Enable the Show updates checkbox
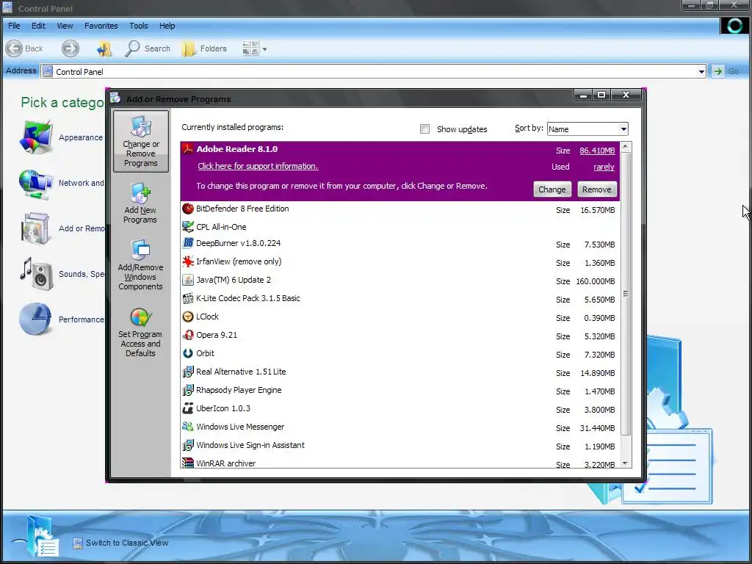 [424, 129]
